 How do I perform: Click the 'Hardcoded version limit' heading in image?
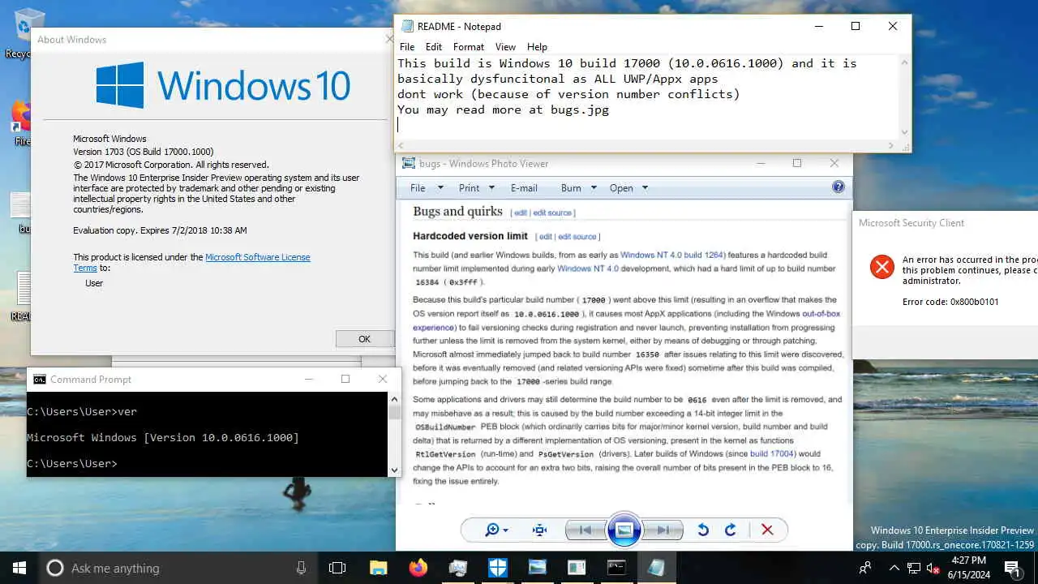coord(470,236)
